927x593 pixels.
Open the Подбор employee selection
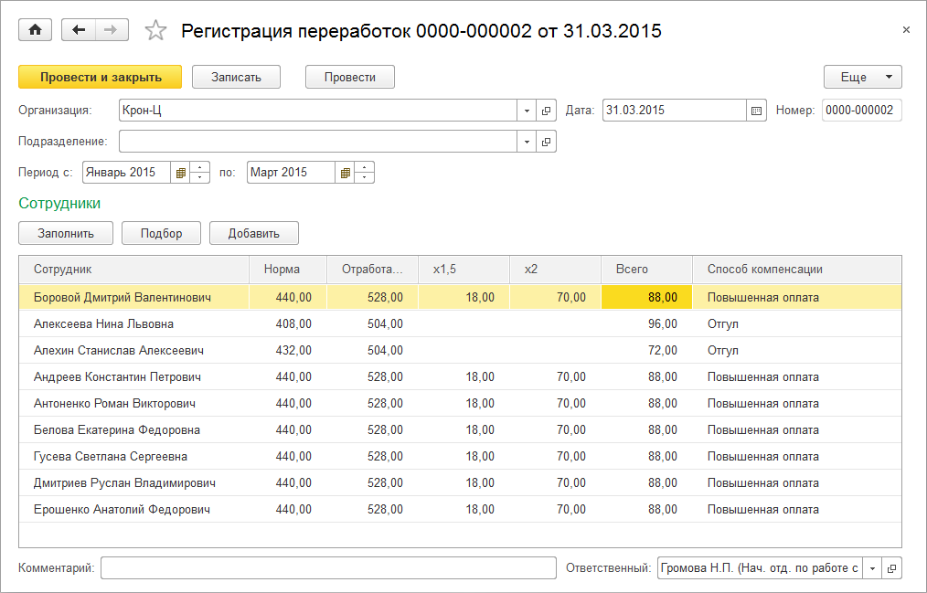coord(161,233)
